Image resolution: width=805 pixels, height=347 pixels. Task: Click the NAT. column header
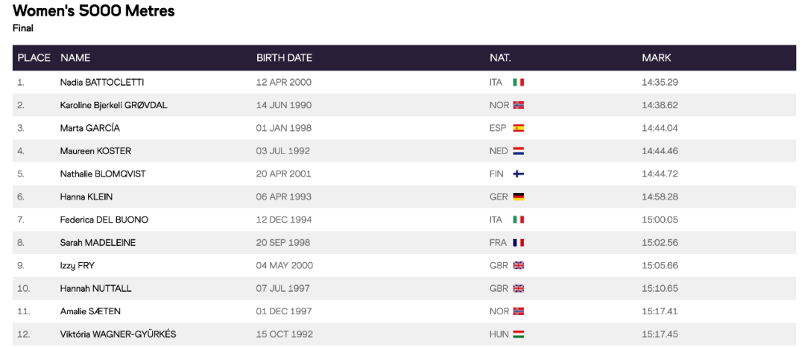[500, 57]
